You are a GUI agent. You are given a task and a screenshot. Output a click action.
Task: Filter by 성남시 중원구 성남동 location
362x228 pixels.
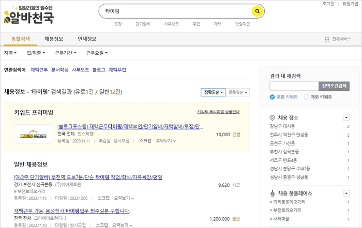click(x=289, y=177)
